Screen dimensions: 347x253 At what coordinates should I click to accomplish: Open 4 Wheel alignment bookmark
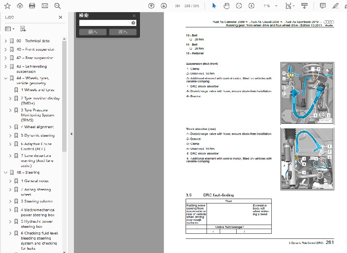[x=37, y=127]
